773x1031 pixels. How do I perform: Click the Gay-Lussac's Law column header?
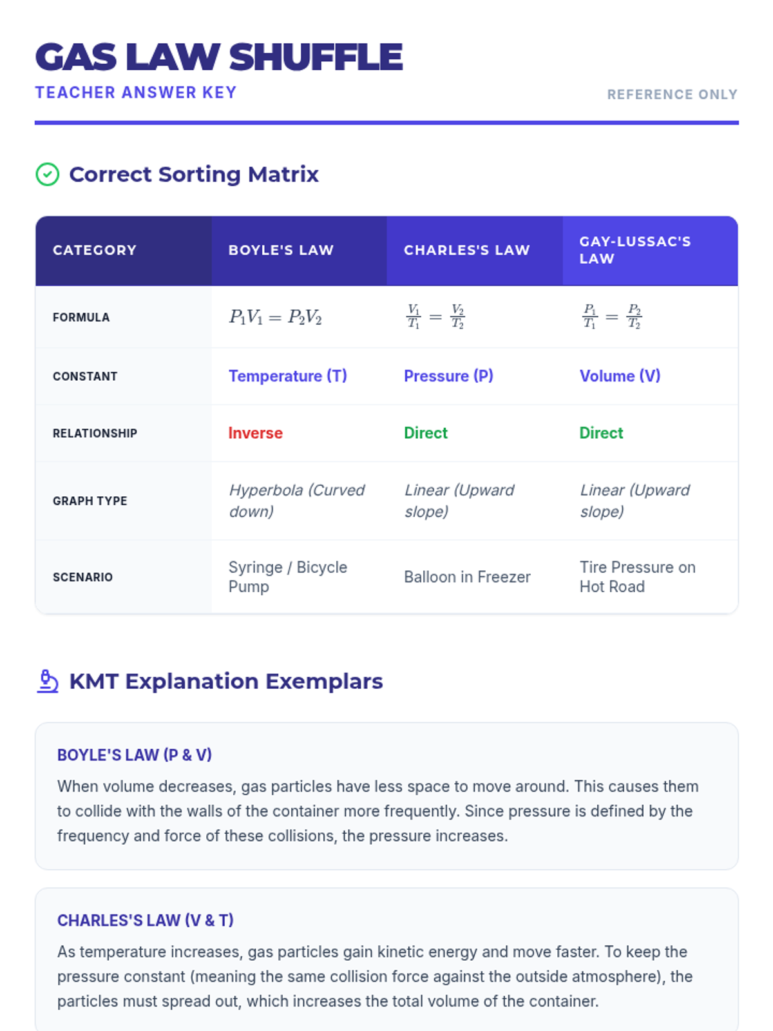pos(635,250)
